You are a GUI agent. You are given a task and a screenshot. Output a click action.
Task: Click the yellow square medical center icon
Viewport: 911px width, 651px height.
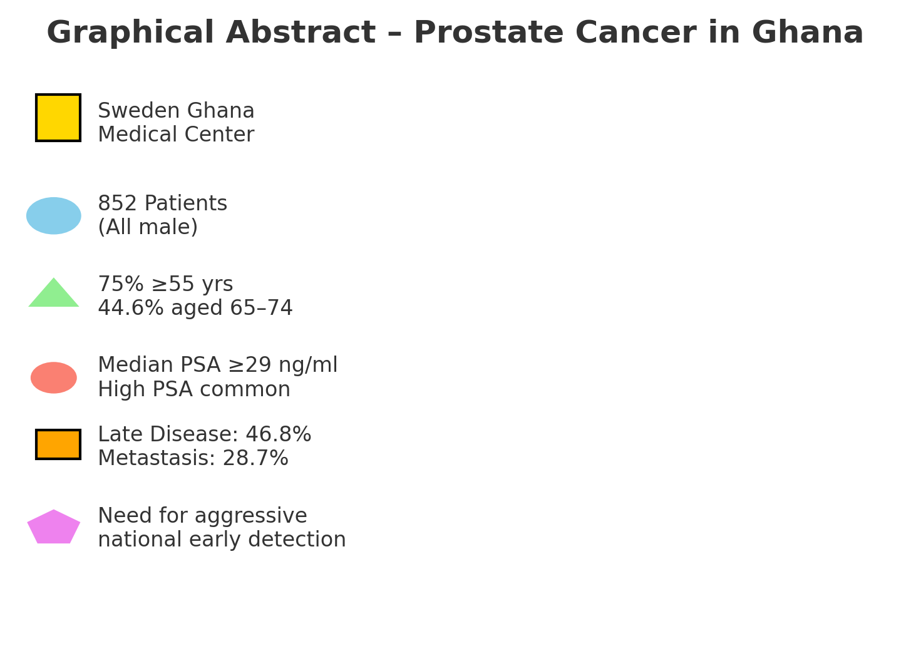(58, 118)
